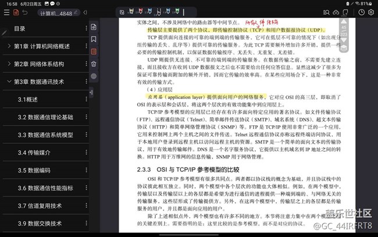This screenshot has width=378, height=237.
Task: Tap heading 2.3.3 OSI 与 TCP/IP 参考模型的比较
Action: pos(188,169)
